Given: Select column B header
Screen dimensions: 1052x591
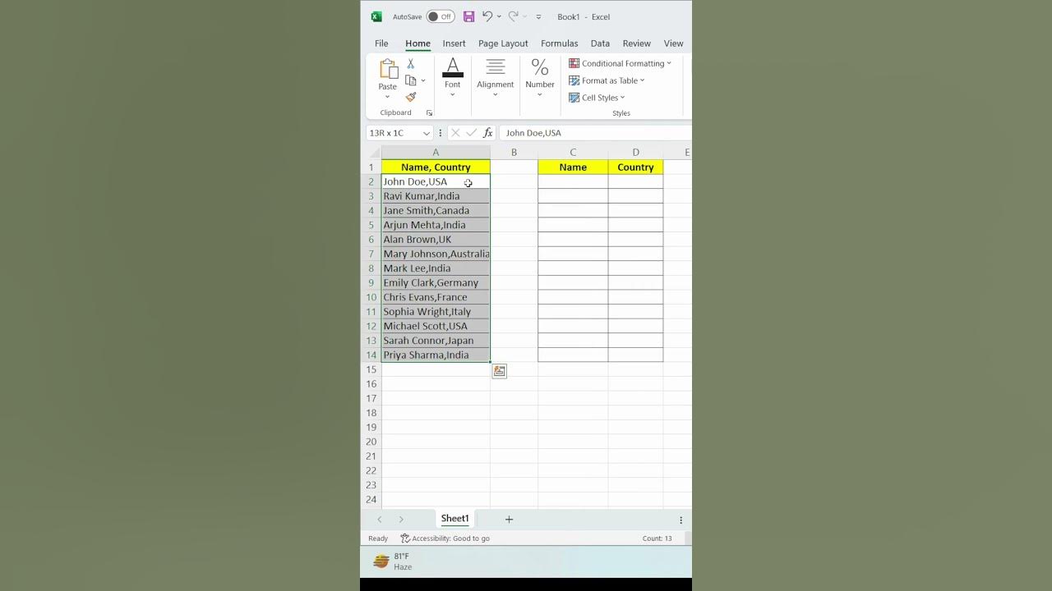Looking at the screenshot, I should 514,153.
